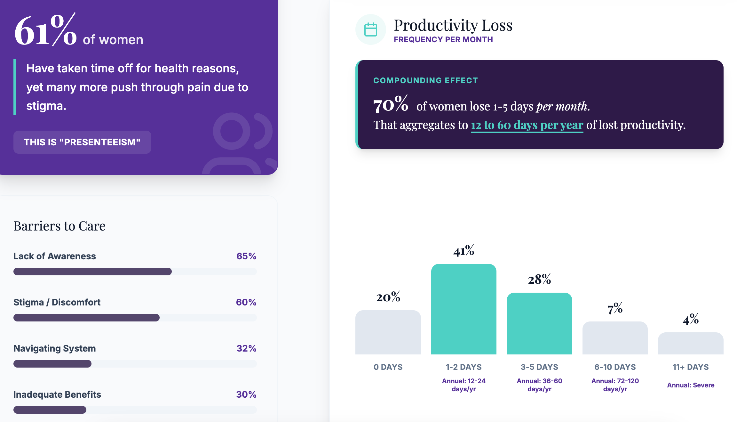Image resolution: width=737 pixels, height=422 pixels.
Task: Click the Stigma / Discomfort progress bar
Action: coord(135,318)
